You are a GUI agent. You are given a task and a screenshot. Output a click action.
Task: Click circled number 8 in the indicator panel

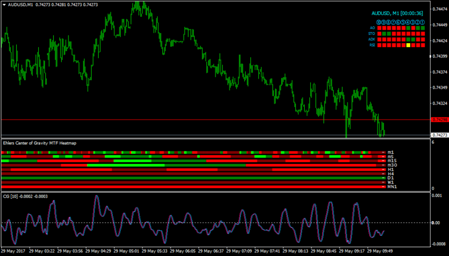click(x=388, y=22)
